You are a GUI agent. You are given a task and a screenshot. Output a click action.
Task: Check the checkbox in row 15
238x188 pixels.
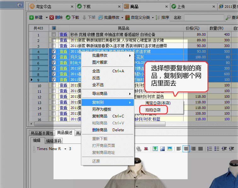point(54,113)
